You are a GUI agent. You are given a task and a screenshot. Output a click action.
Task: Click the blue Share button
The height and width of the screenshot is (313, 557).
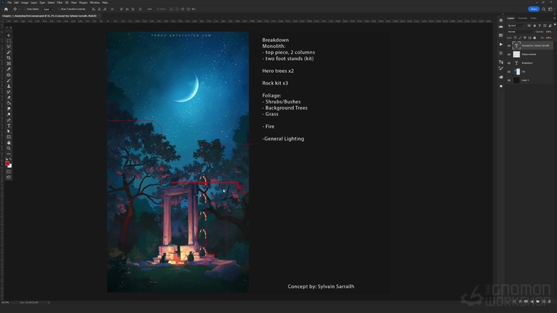(x=534, y=9)
